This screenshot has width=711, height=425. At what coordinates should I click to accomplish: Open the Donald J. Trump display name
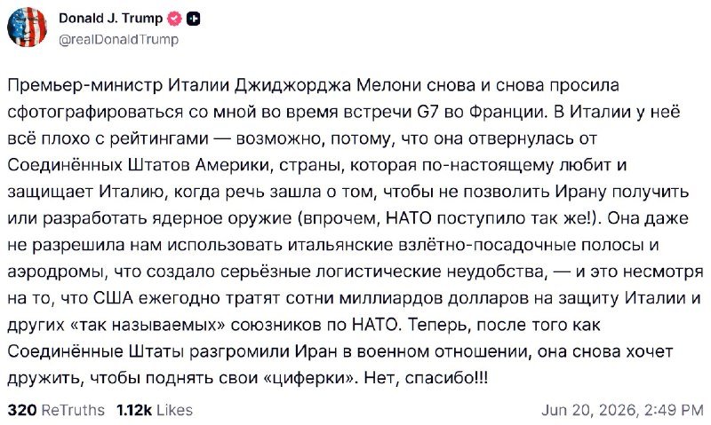pyautogui.click(x=110, y=18)
